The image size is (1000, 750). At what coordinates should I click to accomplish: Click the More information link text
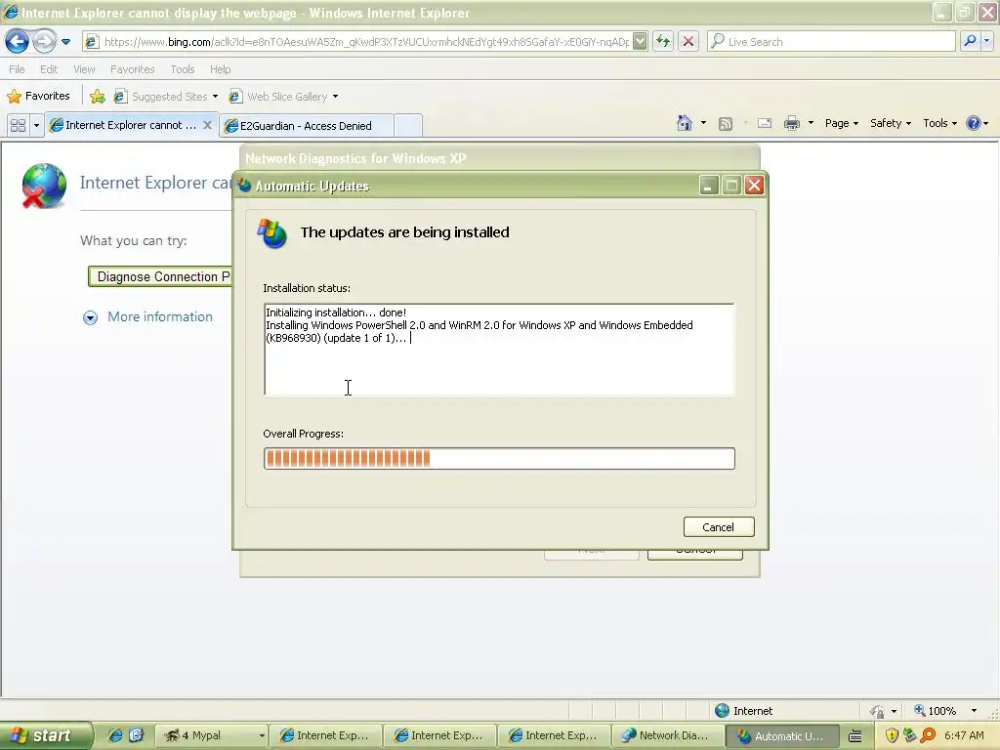(159, 317)
